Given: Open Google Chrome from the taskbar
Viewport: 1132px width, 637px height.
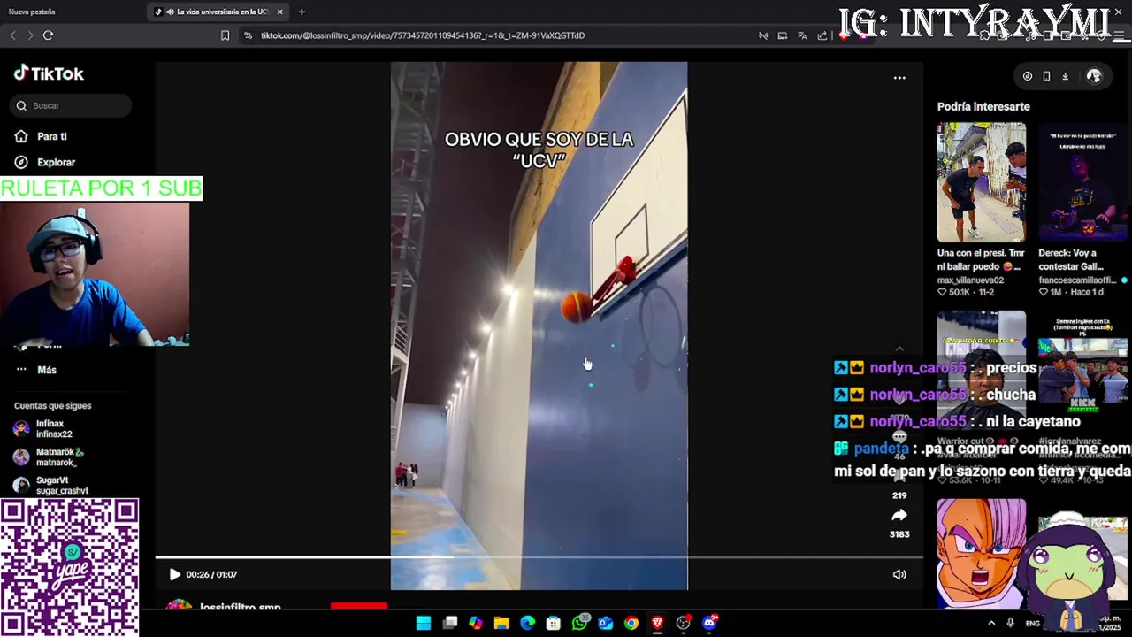Looking at the screenshot, I should (631, 623).
